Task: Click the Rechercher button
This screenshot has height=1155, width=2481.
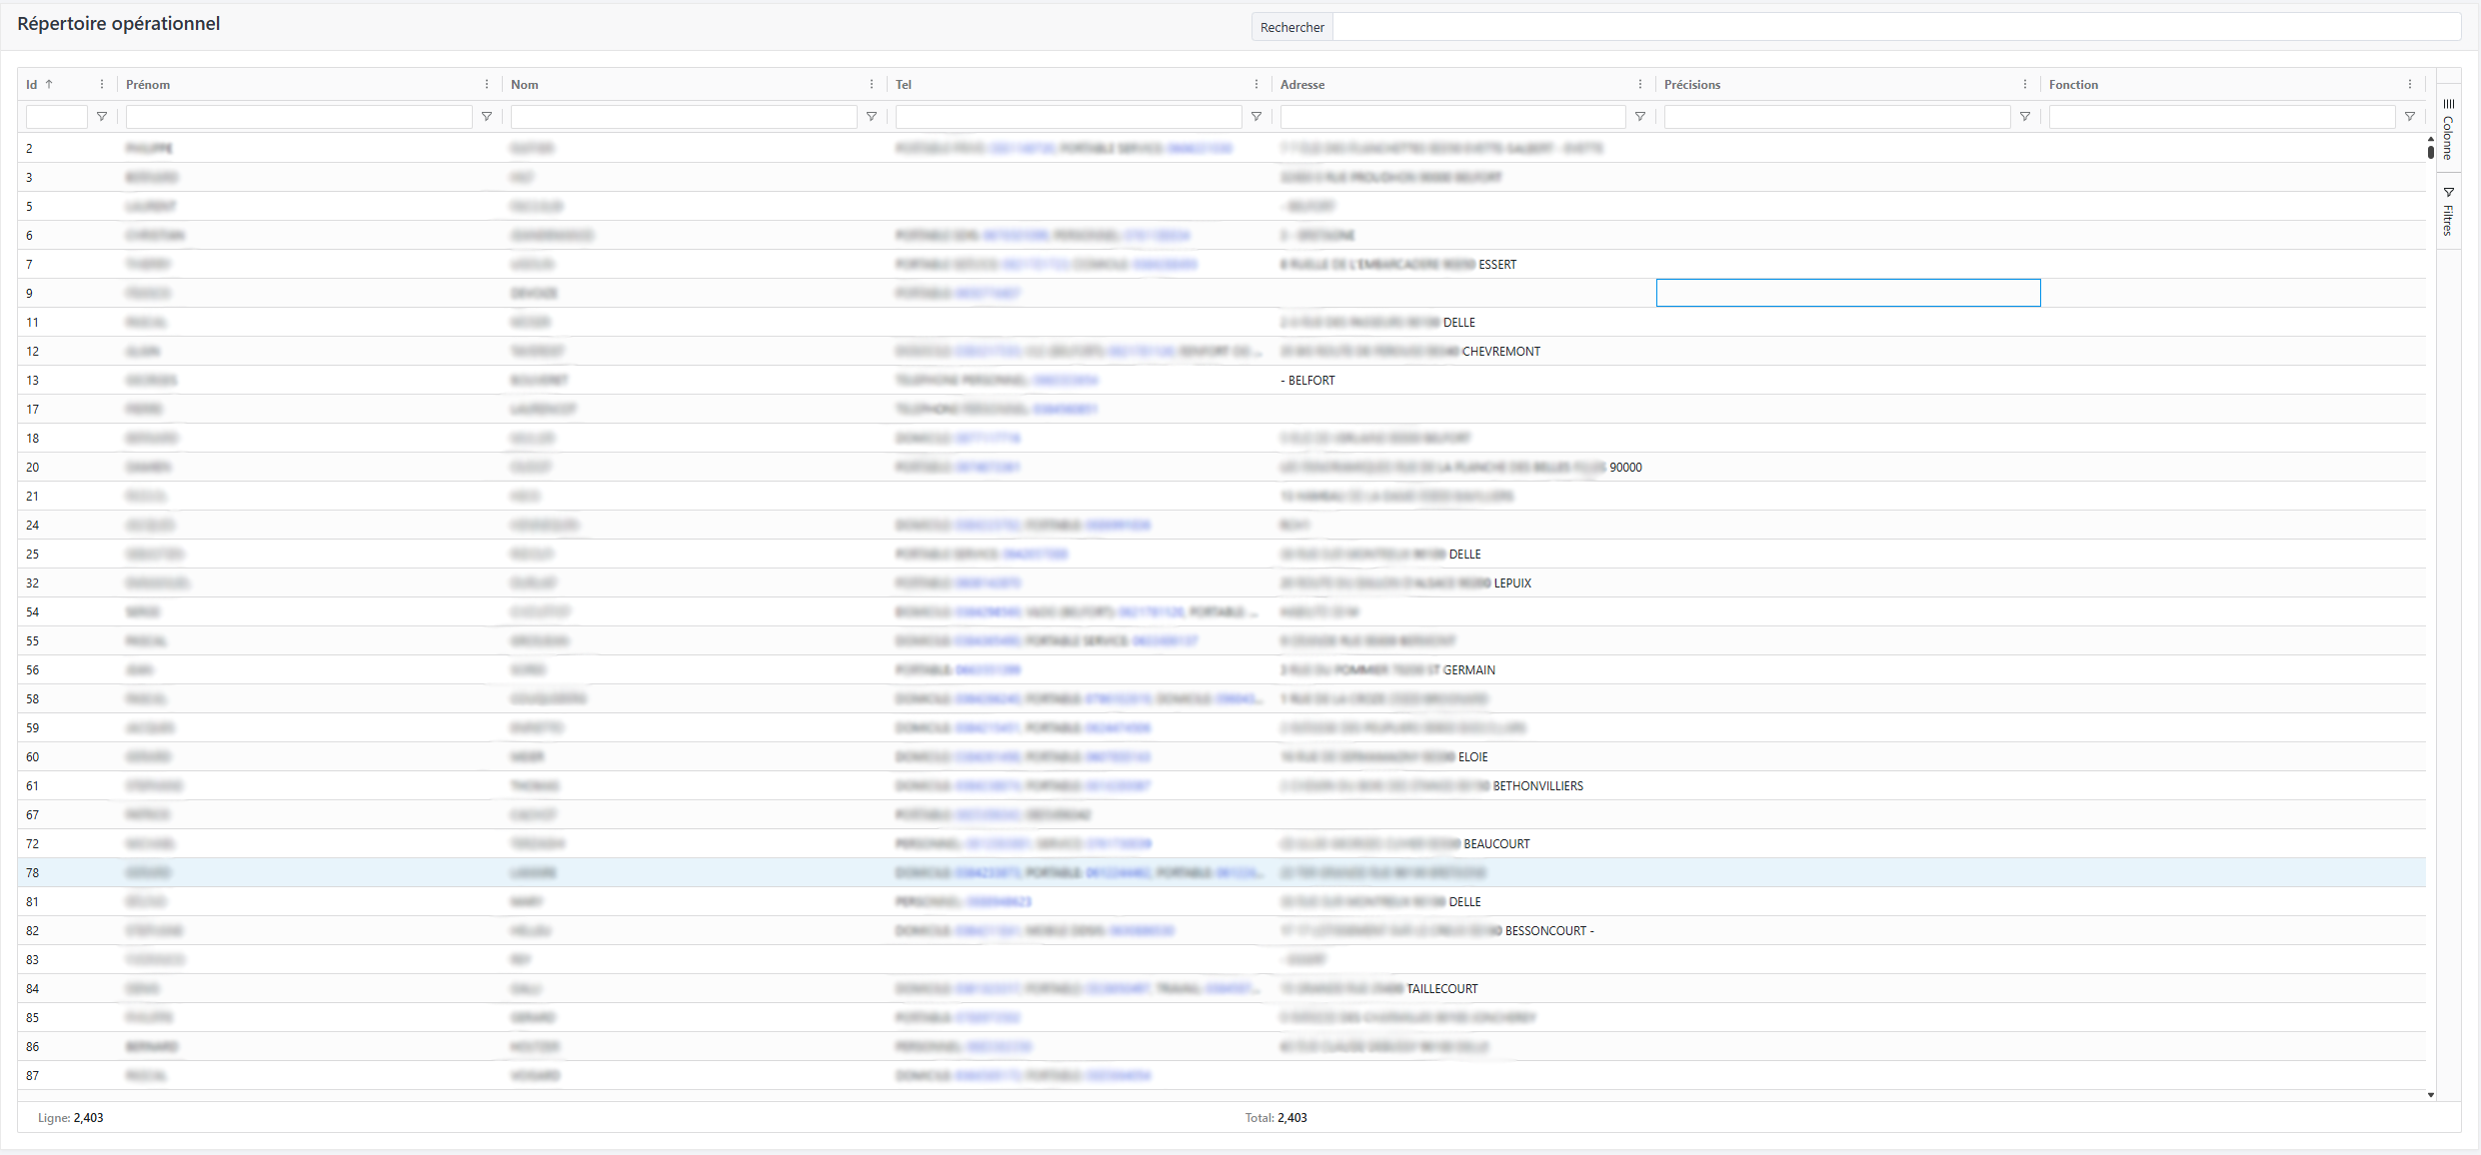Action: pos(1291,27)
